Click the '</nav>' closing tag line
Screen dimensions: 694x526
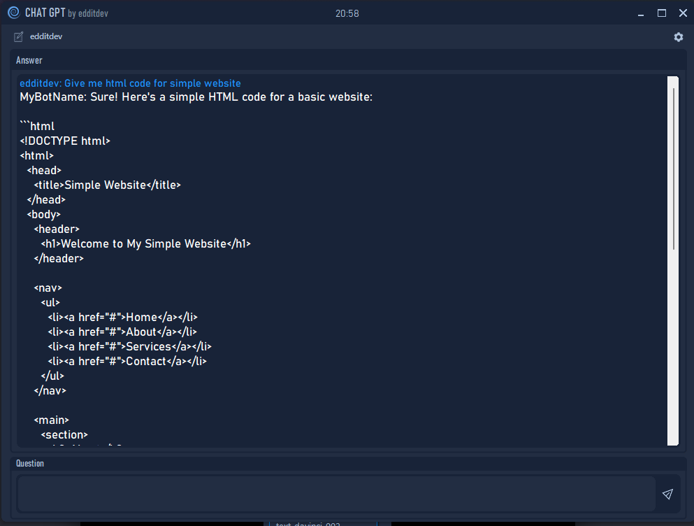click(50, 390)
